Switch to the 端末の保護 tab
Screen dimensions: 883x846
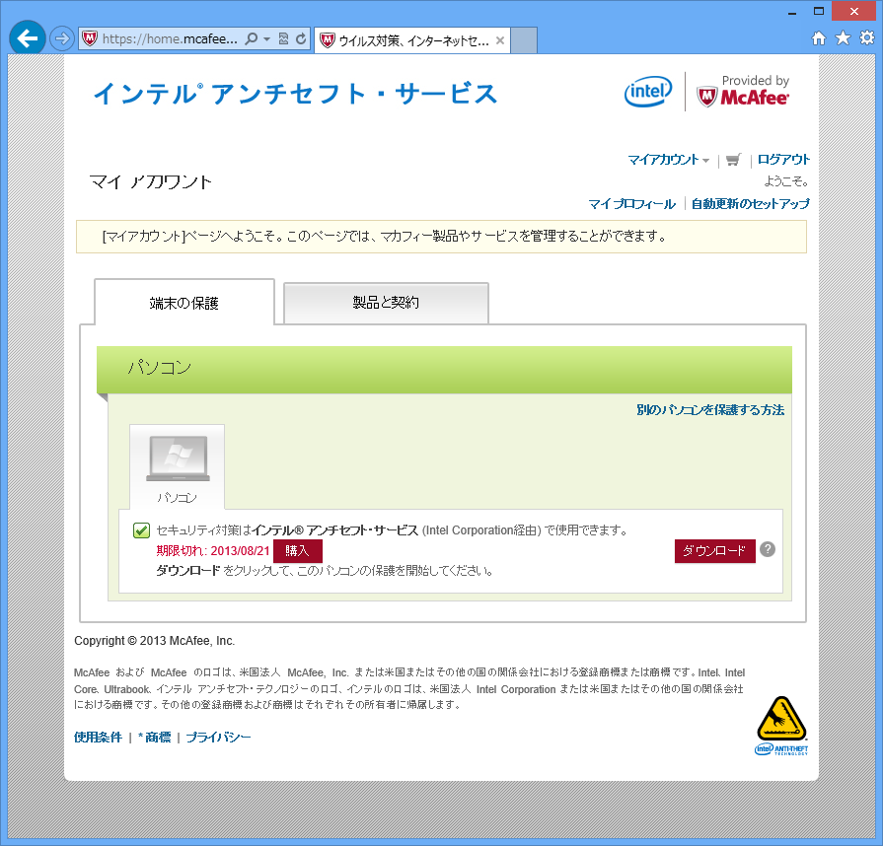[184, 303]
